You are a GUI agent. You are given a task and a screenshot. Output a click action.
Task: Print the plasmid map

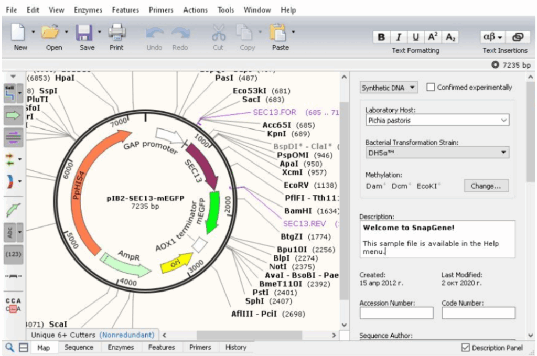click(116, 34)
